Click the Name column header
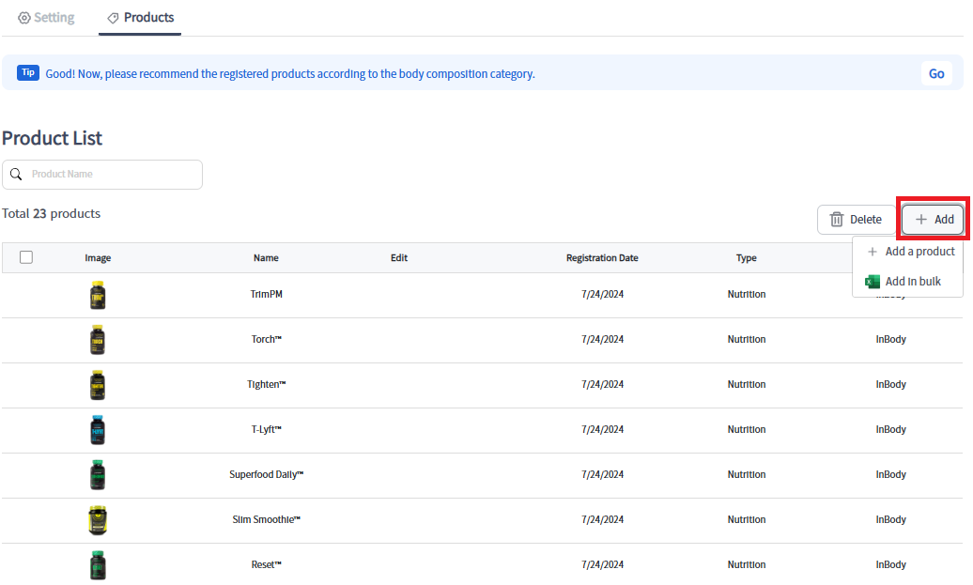The width and height of the screenshot is (973, 585). (x=266, y=258)
